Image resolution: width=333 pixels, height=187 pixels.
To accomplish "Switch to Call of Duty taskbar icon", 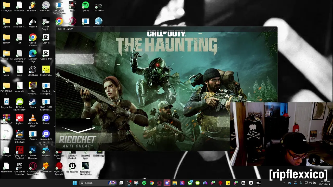I will click(x=258, y=183).
